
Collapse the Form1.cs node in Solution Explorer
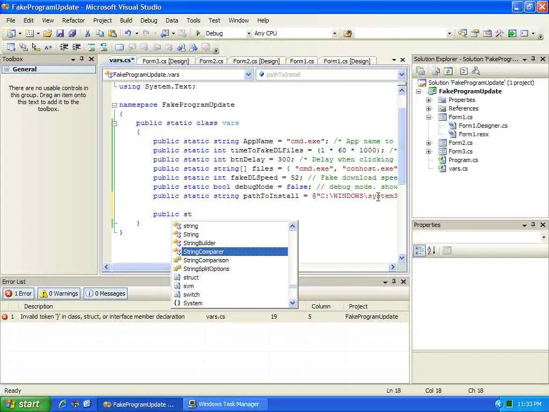click(428, 117)
